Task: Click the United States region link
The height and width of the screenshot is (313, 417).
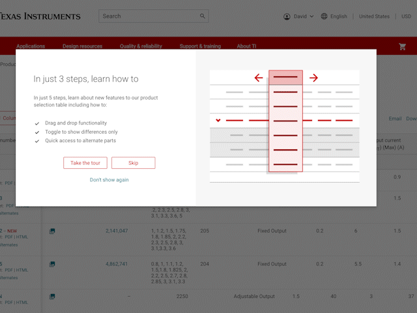Action: [x=374, y=16]
